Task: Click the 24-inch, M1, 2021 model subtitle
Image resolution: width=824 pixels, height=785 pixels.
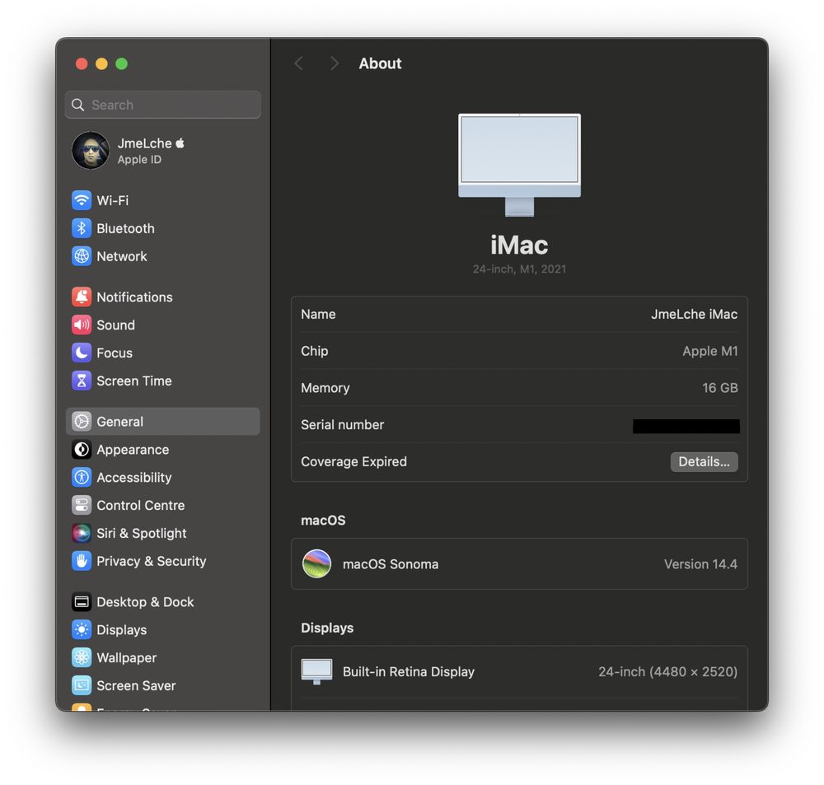Action: 519,269
